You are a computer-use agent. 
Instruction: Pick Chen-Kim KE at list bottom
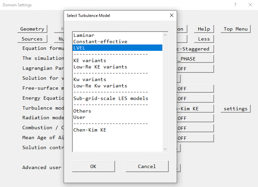(90, 130)
